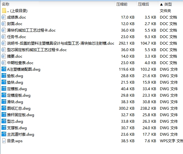Image resolution: width=183 pixels, height=154 pixels.
Task: Click the DWG icon beside 定模座板.dwg
Action: pyautogui.click(x=4, y=95)
